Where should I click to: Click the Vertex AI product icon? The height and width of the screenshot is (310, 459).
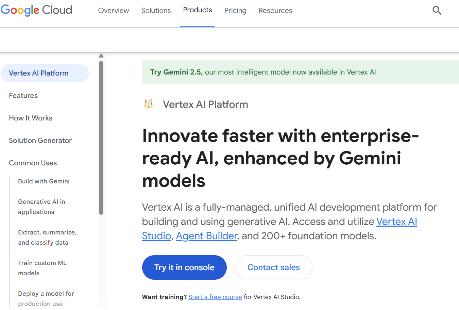coord(148,104)
